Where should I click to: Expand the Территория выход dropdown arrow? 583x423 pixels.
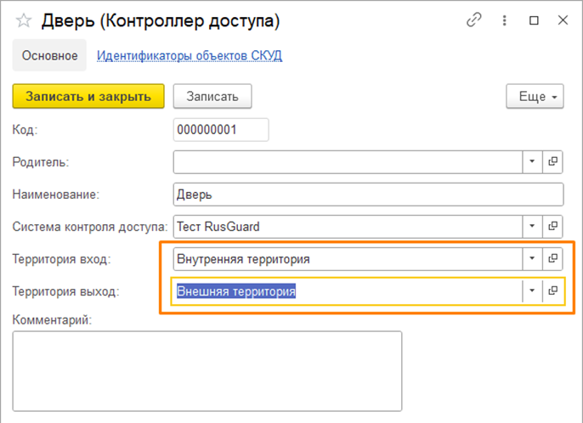coord(531,290)
